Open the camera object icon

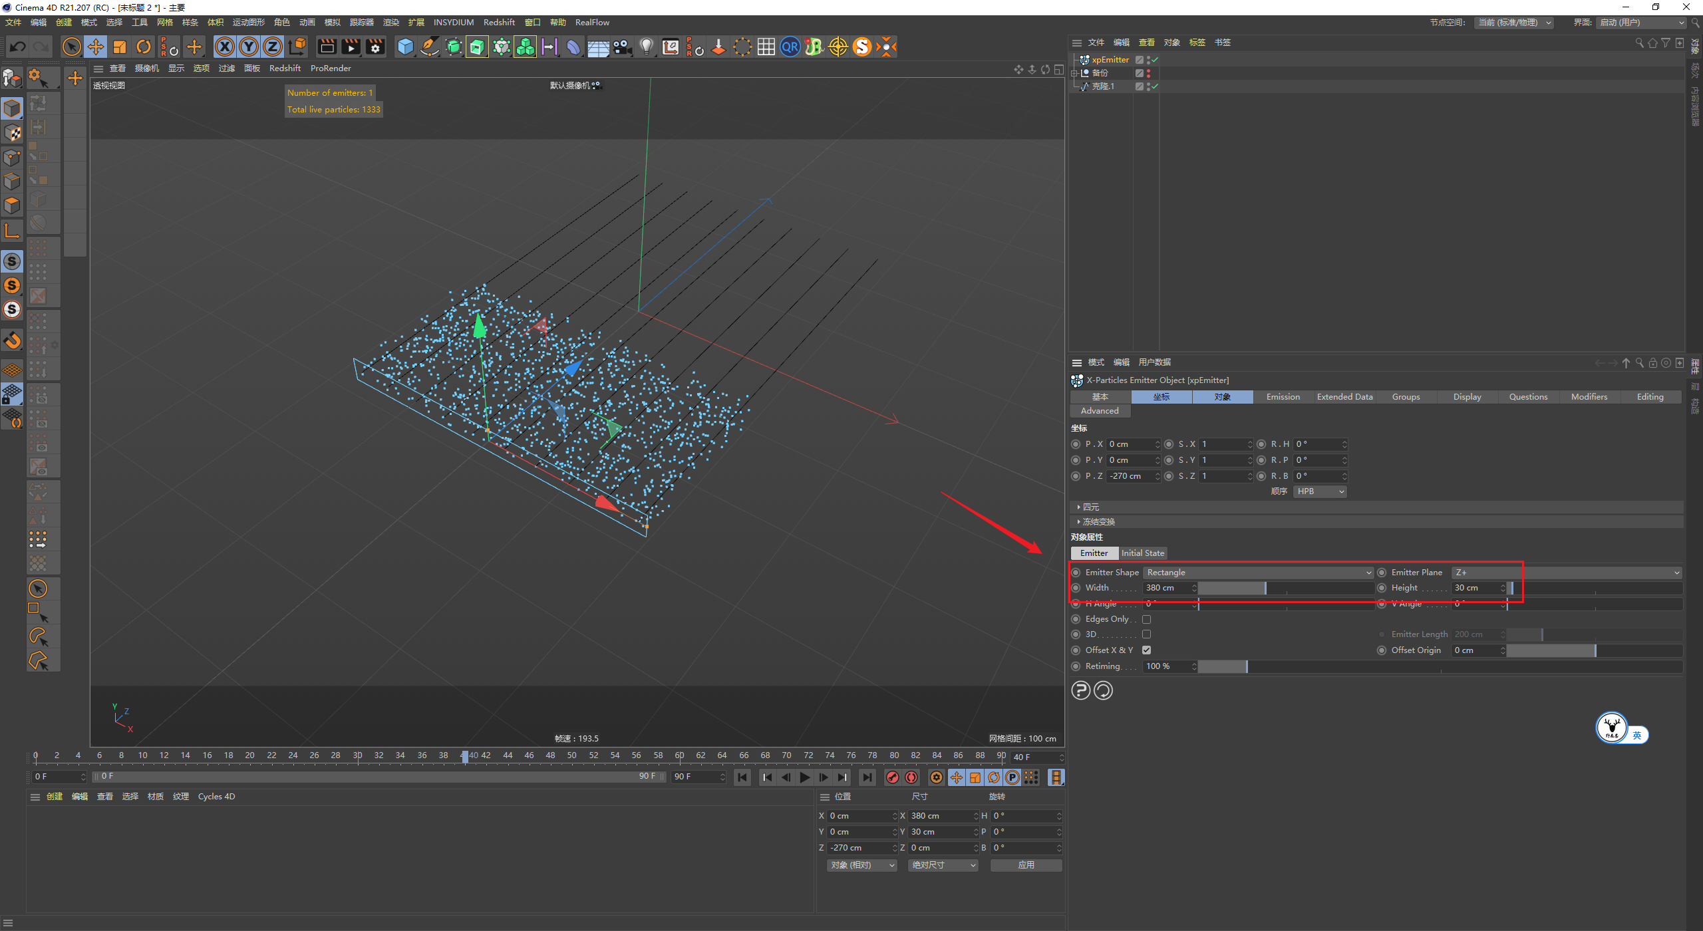tap(622, 47)
